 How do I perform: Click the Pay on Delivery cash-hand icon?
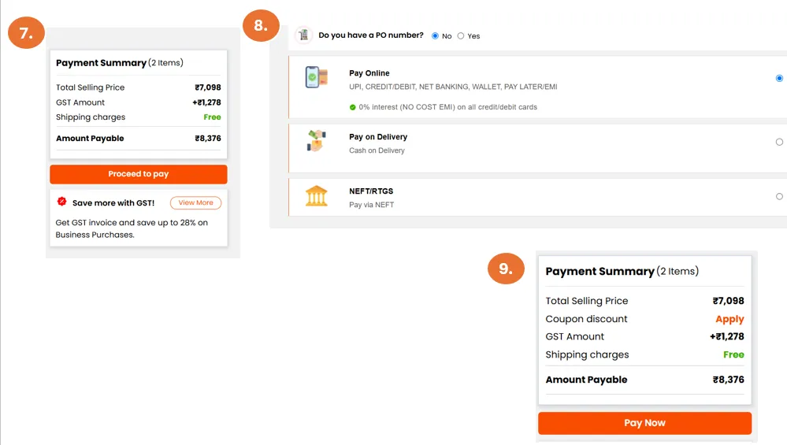315,140
